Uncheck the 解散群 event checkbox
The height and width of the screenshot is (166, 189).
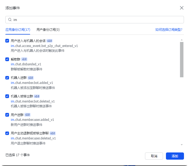coord(7,59)
